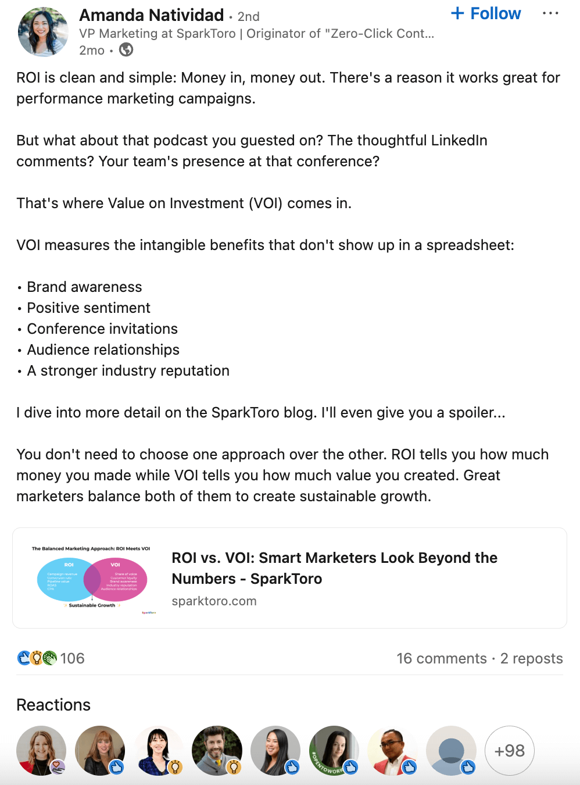This screenshot has width=580, height=785.
Task: Click the Venn diagram article thumbnail
Action: tap(91, 579)
